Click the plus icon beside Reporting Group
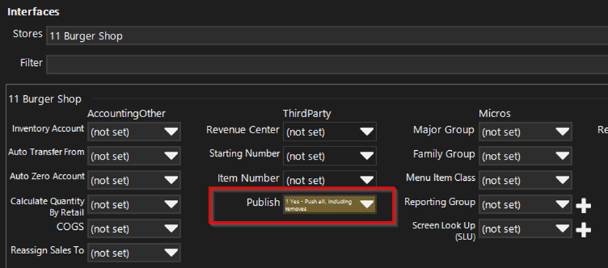The image size is (608, 268). [584, 206]
